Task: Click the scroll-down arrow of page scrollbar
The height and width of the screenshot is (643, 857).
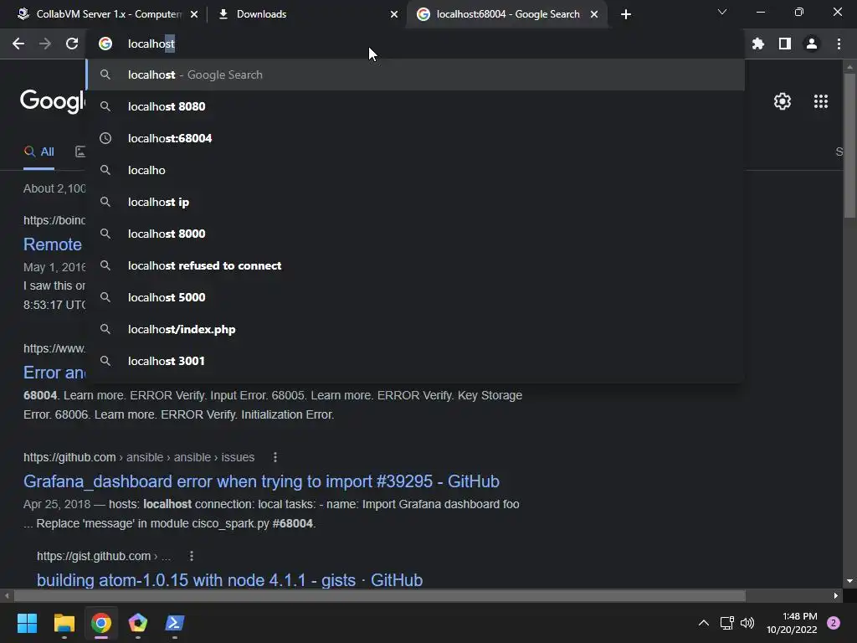Action: click(849, 581)
